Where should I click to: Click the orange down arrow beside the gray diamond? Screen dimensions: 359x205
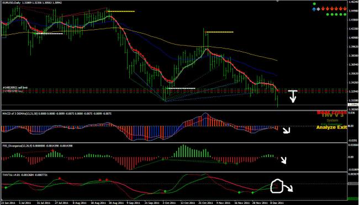[323, 9]
